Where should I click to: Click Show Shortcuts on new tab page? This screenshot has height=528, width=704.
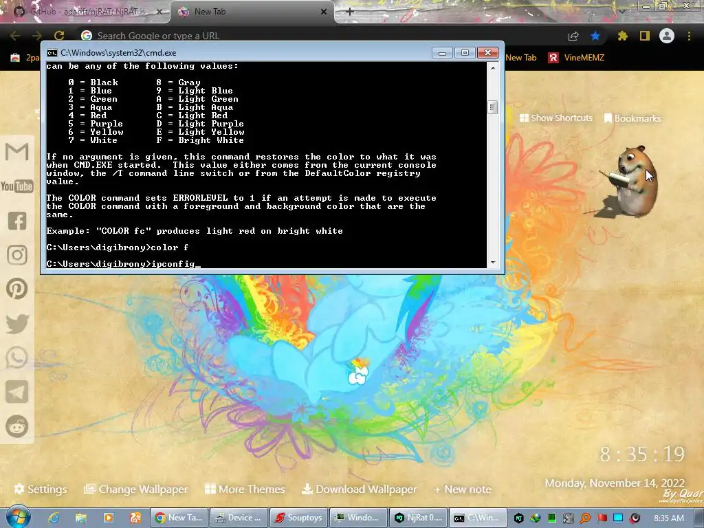pos(555,118)
